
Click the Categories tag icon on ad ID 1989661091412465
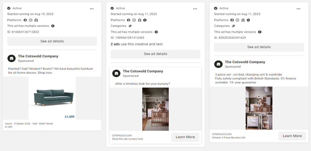click(130, 26)
